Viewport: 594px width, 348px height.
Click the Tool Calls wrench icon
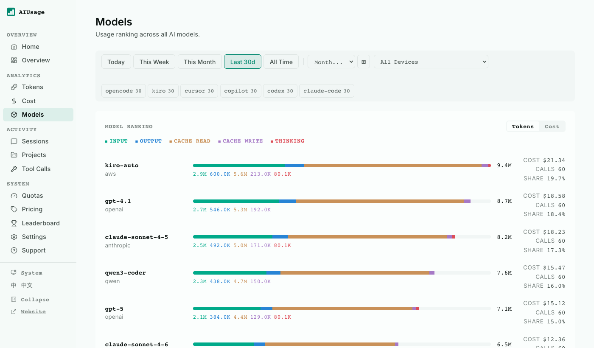pyautogui.click(x=14, y=169)
